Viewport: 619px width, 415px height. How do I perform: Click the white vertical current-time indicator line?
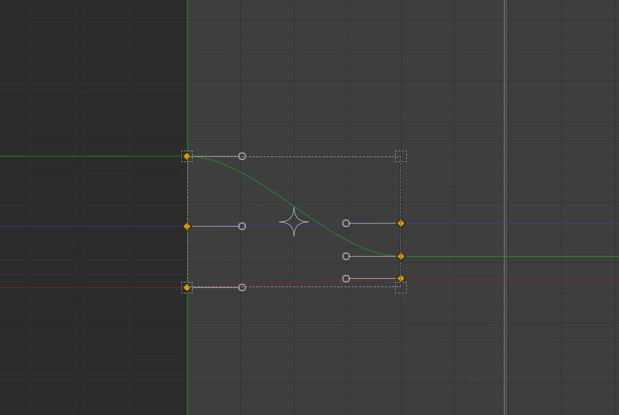[505, 207]
